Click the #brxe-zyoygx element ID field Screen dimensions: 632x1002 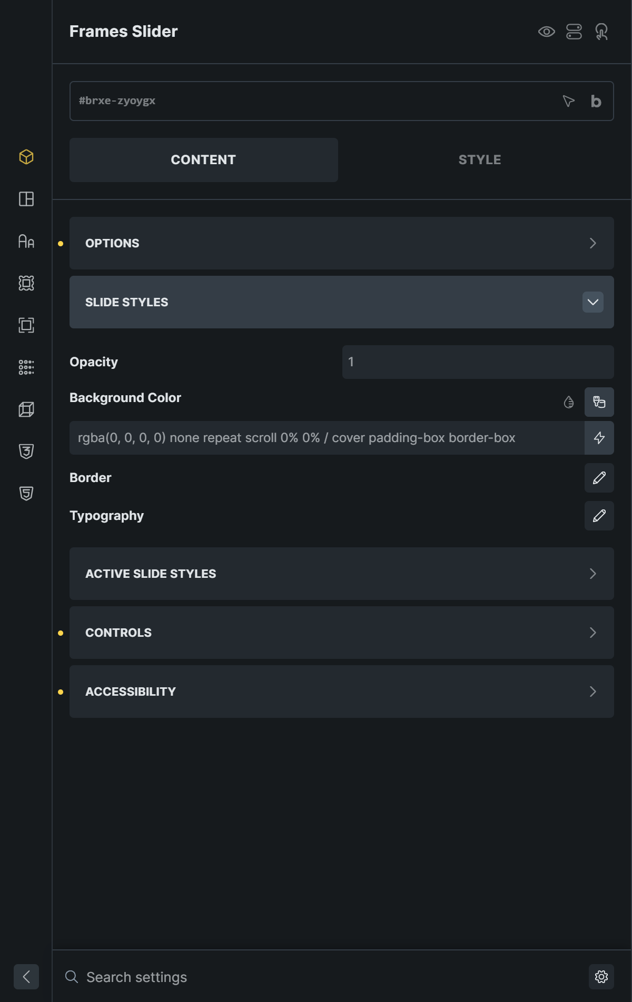tap(342, 101)
